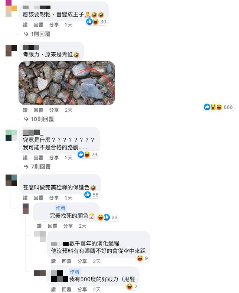This screenshot has height=293, width=239.
Task: Click 回覆 under 甚麼叫做完美詮釋的保護色 comment
Action: pos(38,198)
